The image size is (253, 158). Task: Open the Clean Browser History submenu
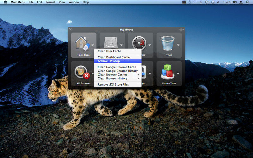[117, 78]
